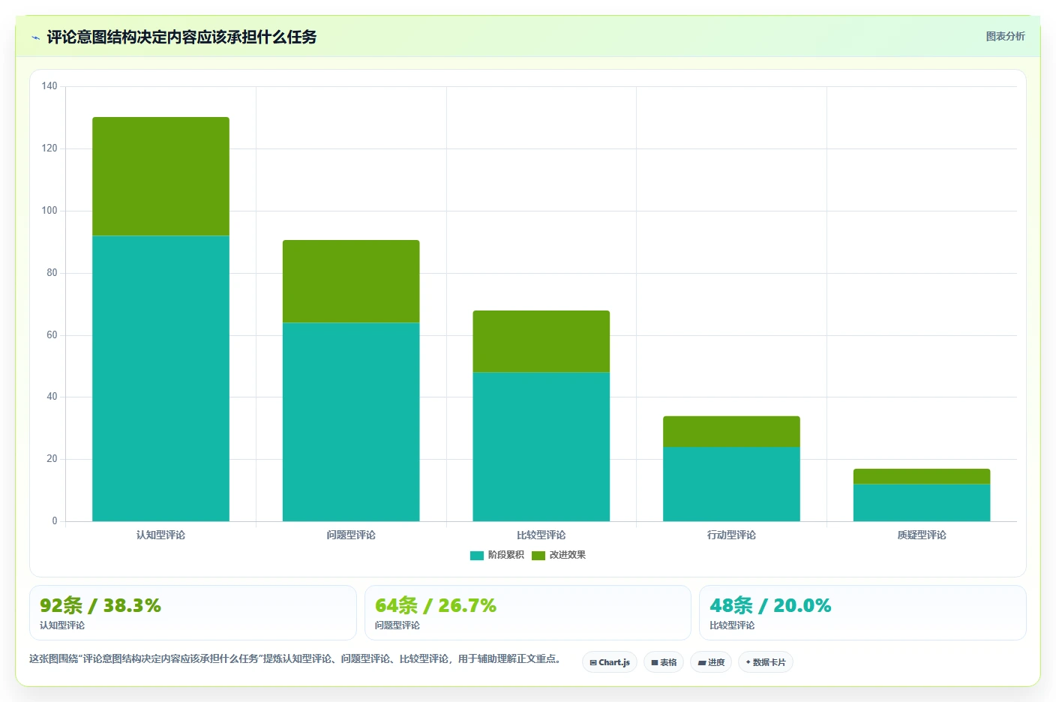1056x702 pixels.
Task: Click the y-axis value 100
Action: (x=49, y=211)
